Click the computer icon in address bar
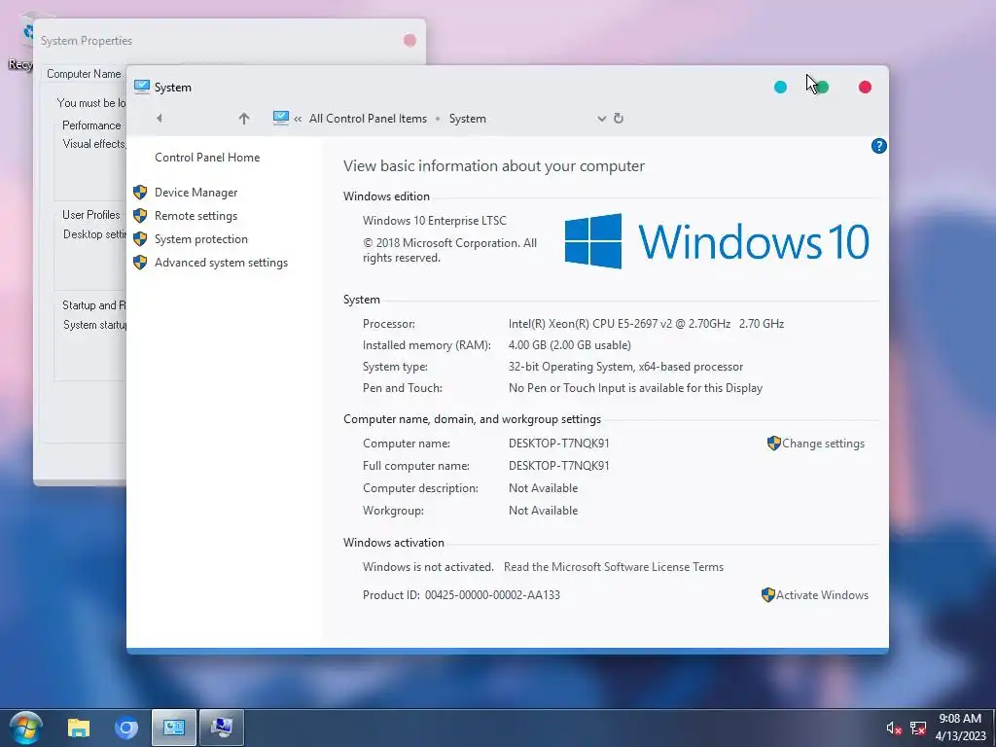The width and height of the screenshot is (996, 747). coord(281,118)
